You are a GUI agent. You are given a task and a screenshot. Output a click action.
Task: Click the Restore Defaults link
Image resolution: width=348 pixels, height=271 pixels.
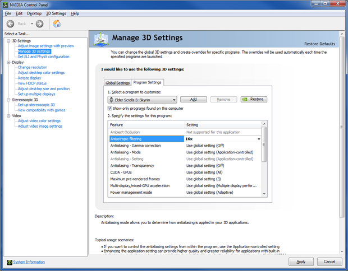click(319, 44)
